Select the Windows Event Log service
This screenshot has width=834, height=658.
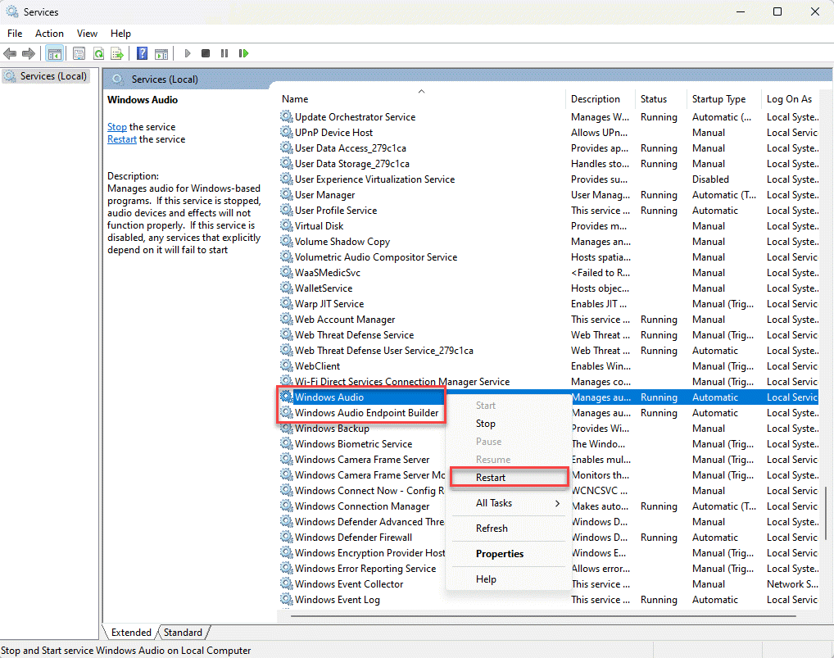[x=337, y=600]
